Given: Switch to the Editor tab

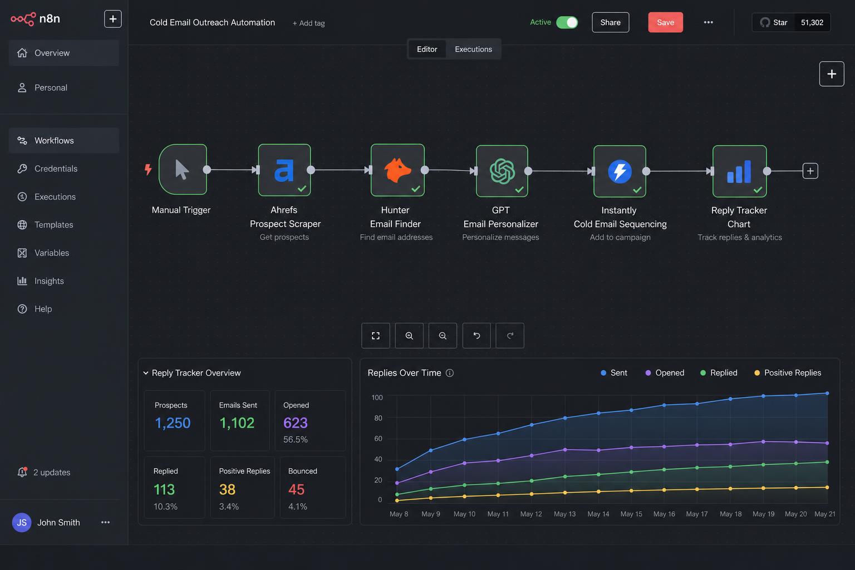Looking at the screenshot, I should pyautogui.click(x=427, y=49).
